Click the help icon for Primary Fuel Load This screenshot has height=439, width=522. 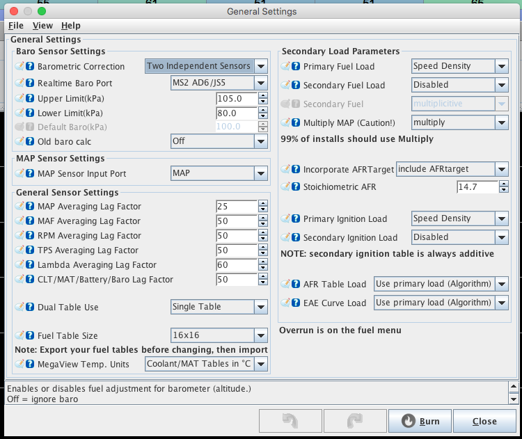[x=295, y=67]
